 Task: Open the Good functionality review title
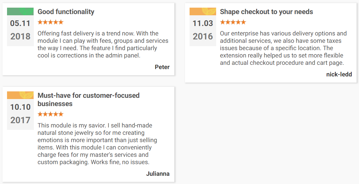(x=66, y=12)
